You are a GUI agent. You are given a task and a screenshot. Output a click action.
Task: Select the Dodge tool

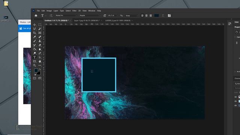(x=34, y=53)
